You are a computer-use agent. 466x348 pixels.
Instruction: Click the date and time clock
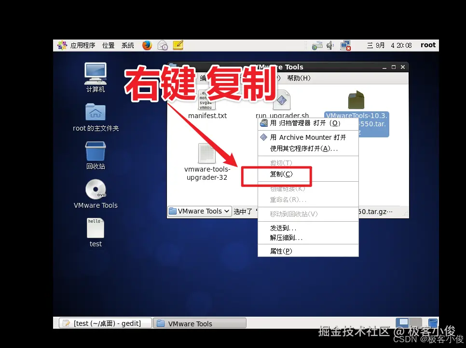[x=389, y=45]
